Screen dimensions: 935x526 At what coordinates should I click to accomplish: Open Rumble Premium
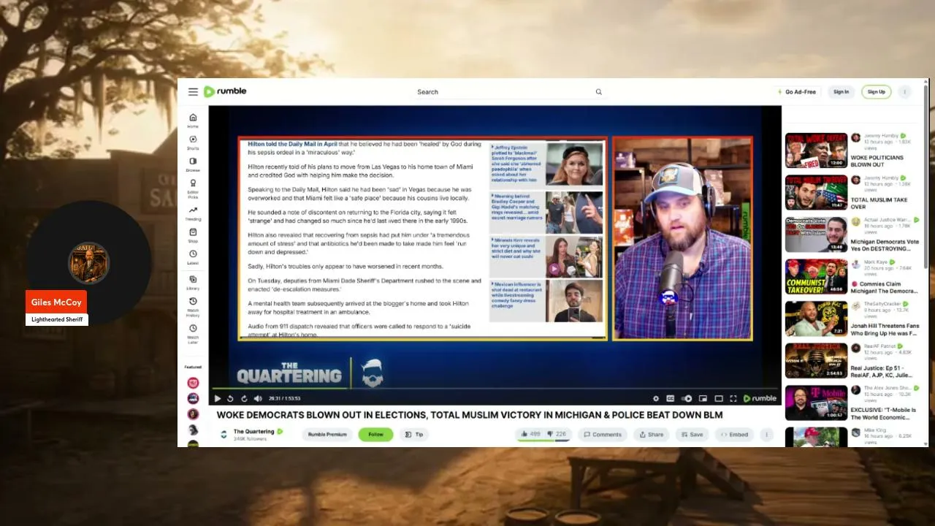point(327,434)
